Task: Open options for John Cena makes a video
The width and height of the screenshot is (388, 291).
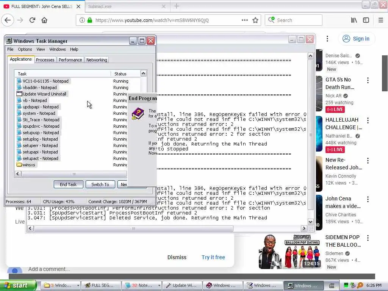Action: point(368,199)
